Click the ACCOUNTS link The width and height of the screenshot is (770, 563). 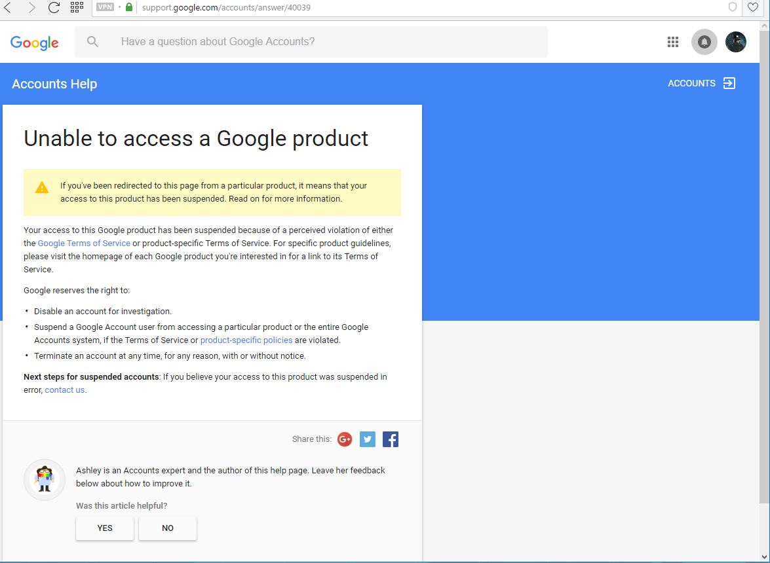pos(691,83)
